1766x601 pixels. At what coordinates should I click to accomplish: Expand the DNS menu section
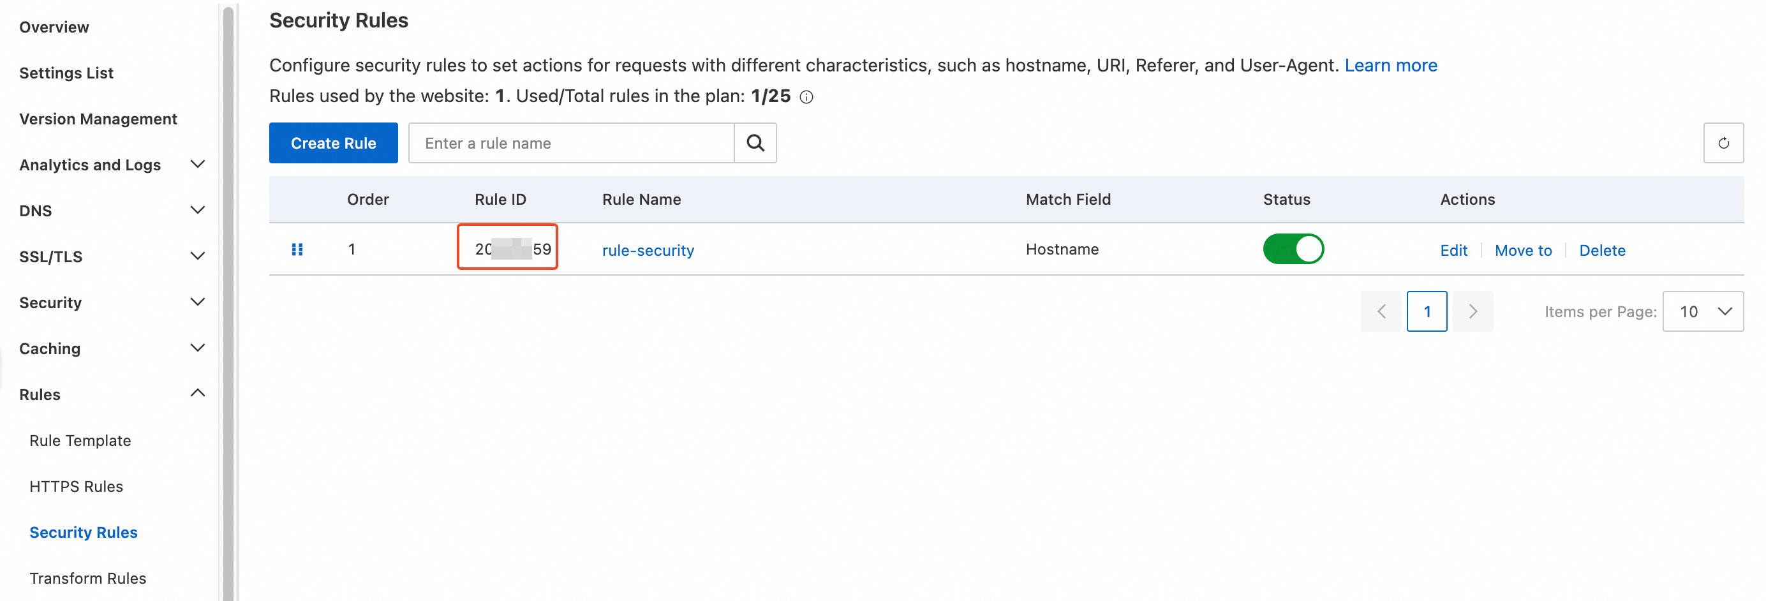point(197,211)
